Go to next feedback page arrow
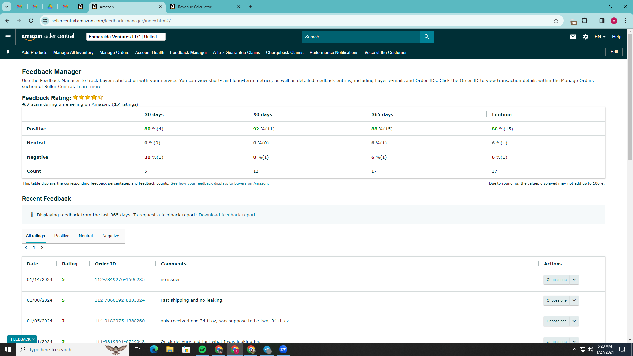 point(42,248)
